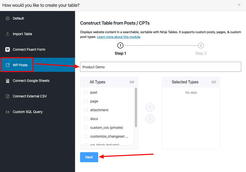The height and width of the screenshot is (172, 246).
Task: Click the Default gear icon in sidebar
Action: pos(8,18)
